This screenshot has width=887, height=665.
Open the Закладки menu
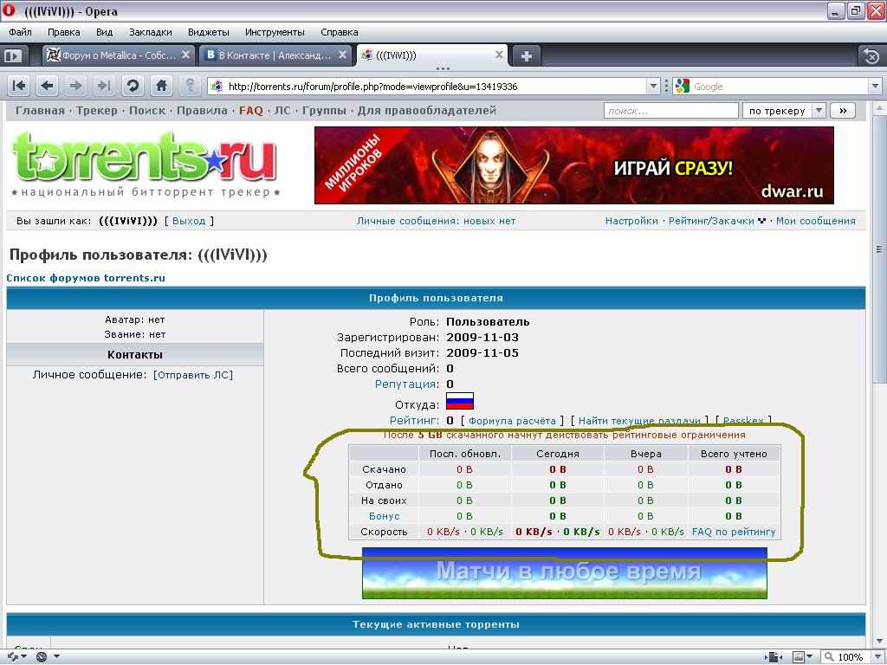coord(151,32)
